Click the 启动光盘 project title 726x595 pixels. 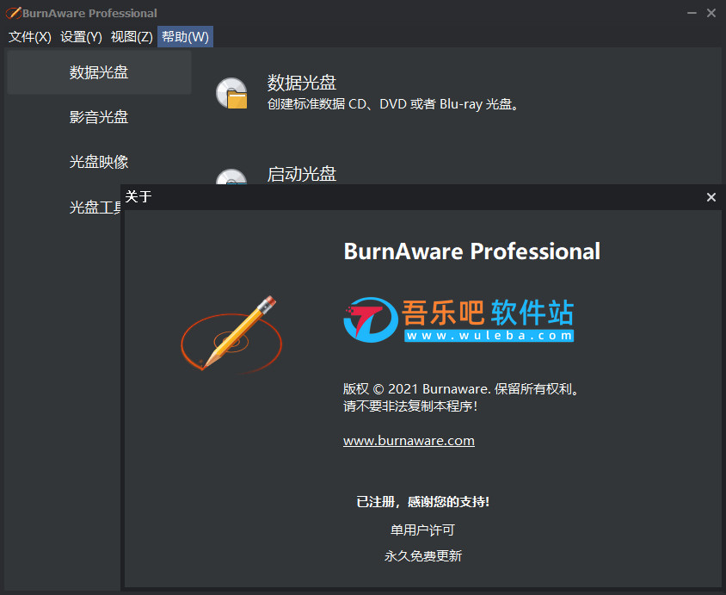301,174
